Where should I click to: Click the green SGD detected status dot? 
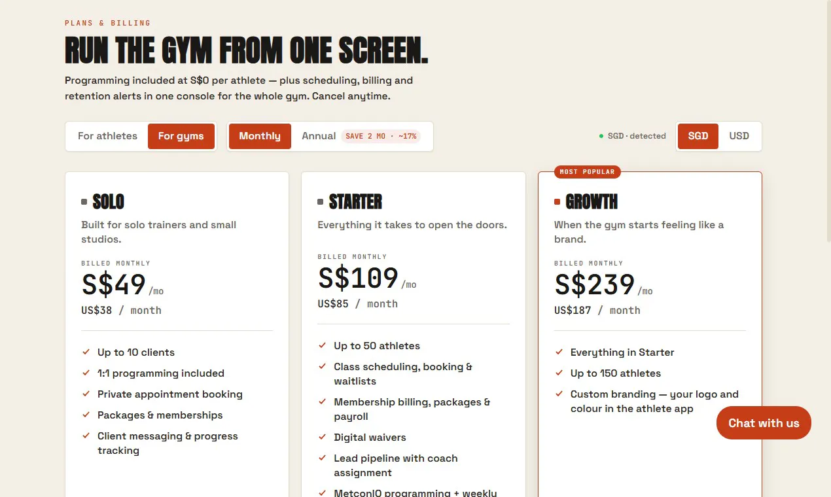coord(601,136)
